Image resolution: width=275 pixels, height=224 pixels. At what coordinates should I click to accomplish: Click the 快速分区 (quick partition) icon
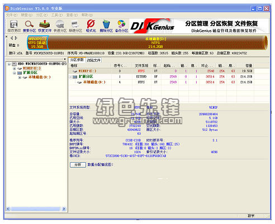[x=60, y=24]
